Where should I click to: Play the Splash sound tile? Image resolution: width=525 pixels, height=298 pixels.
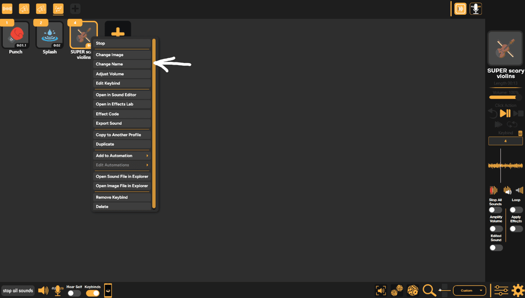pyautogui.click(x=49, y=35)
